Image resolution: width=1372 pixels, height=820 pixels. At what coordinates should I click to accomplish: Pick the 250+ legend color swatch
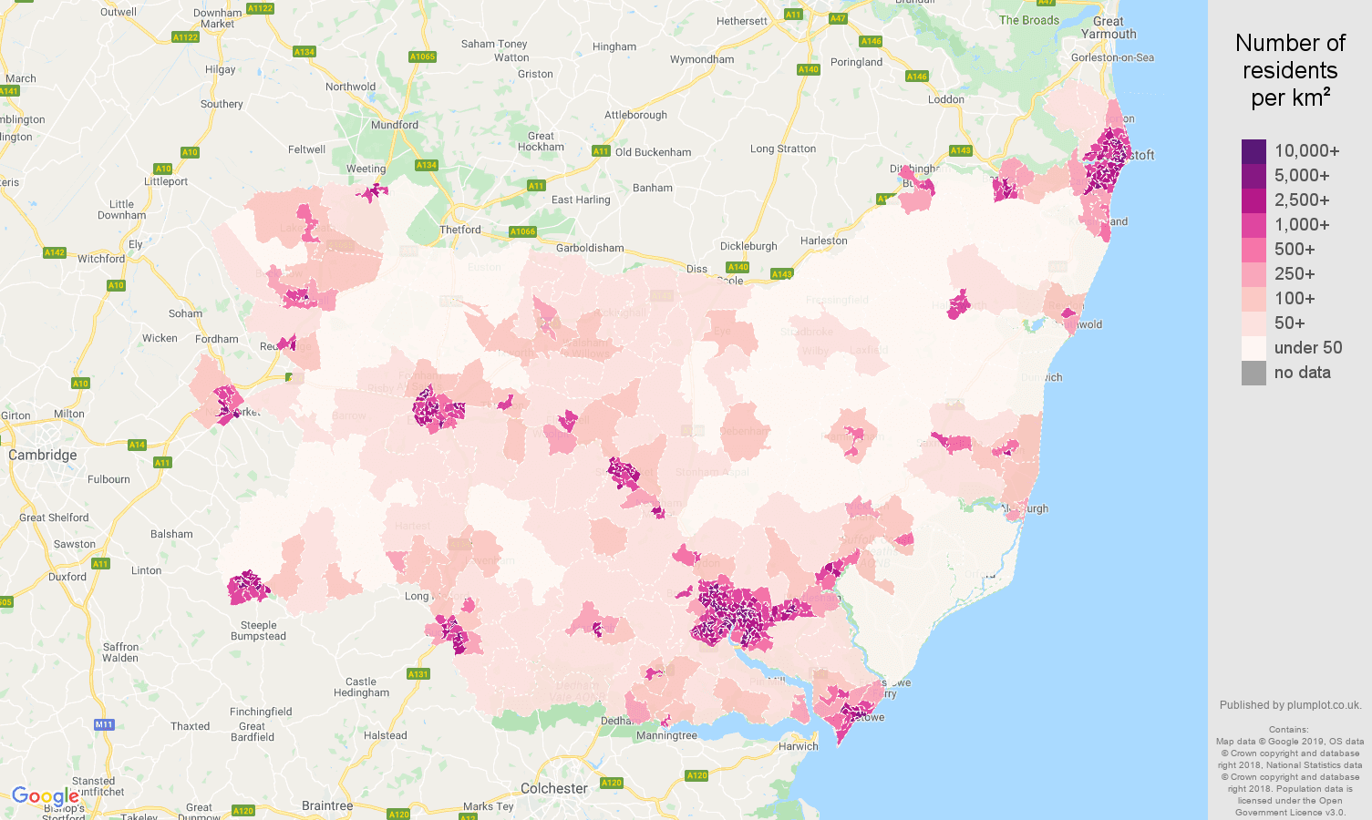(1253, 274)
